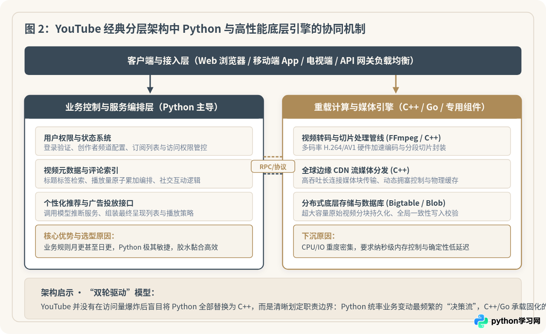Click the "调用模型推断服务" description line
The width and height of the screenshot is (546, 334).
119,213
